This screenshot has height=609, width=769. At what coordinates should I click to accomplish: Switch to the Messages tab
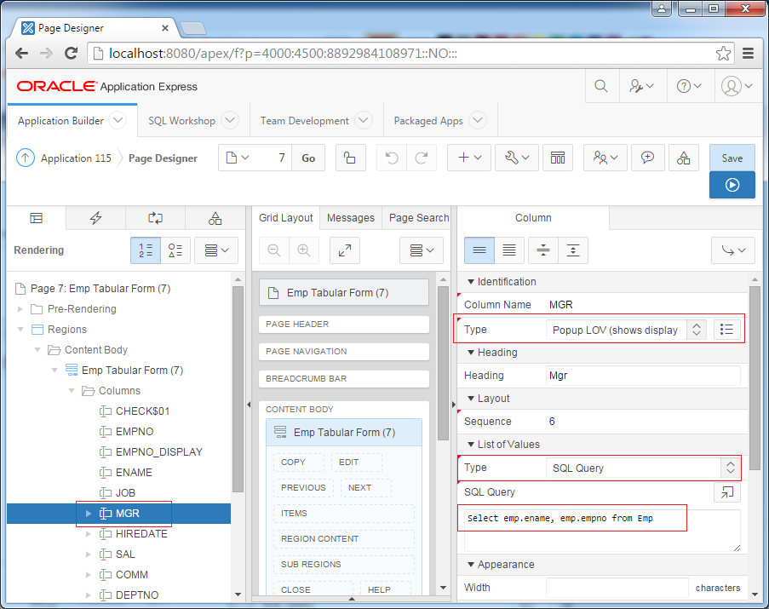(351, 218)
